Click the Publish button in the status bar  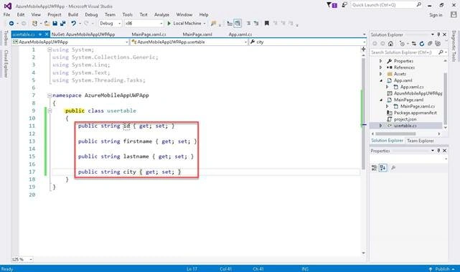442,269
